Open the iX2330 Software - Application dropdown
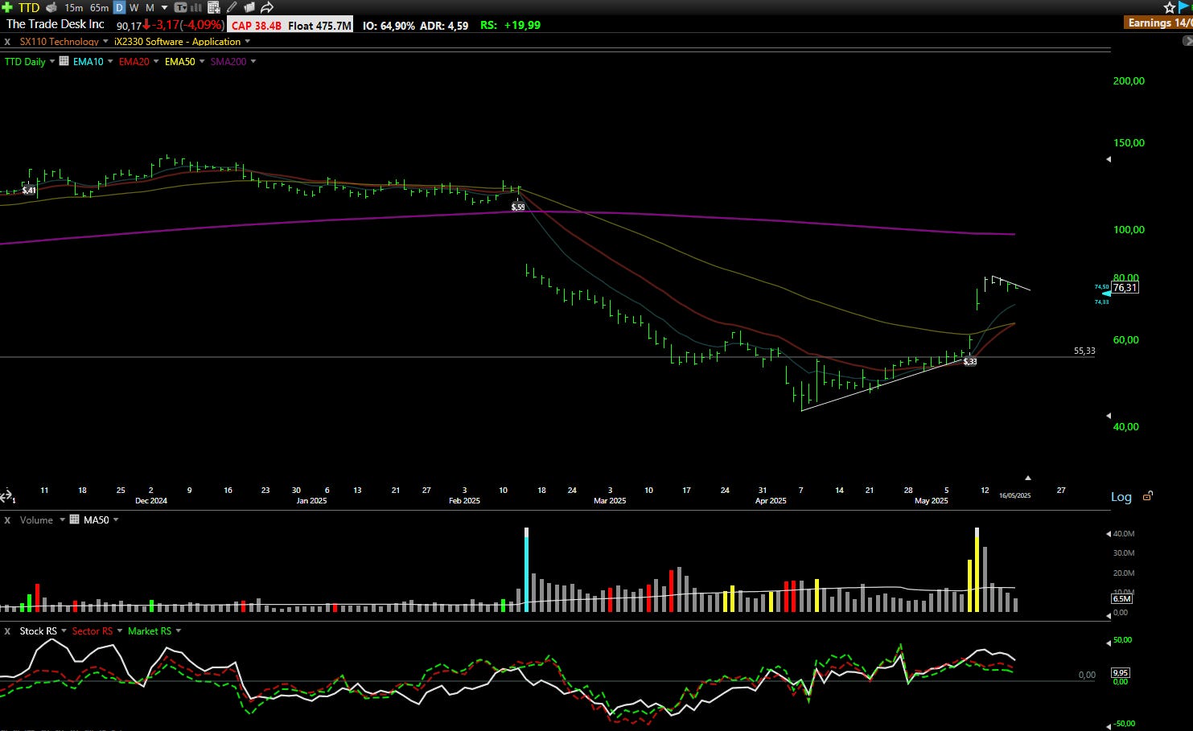1193x731 pixels. pyautogui.click(x=247, y=42)
